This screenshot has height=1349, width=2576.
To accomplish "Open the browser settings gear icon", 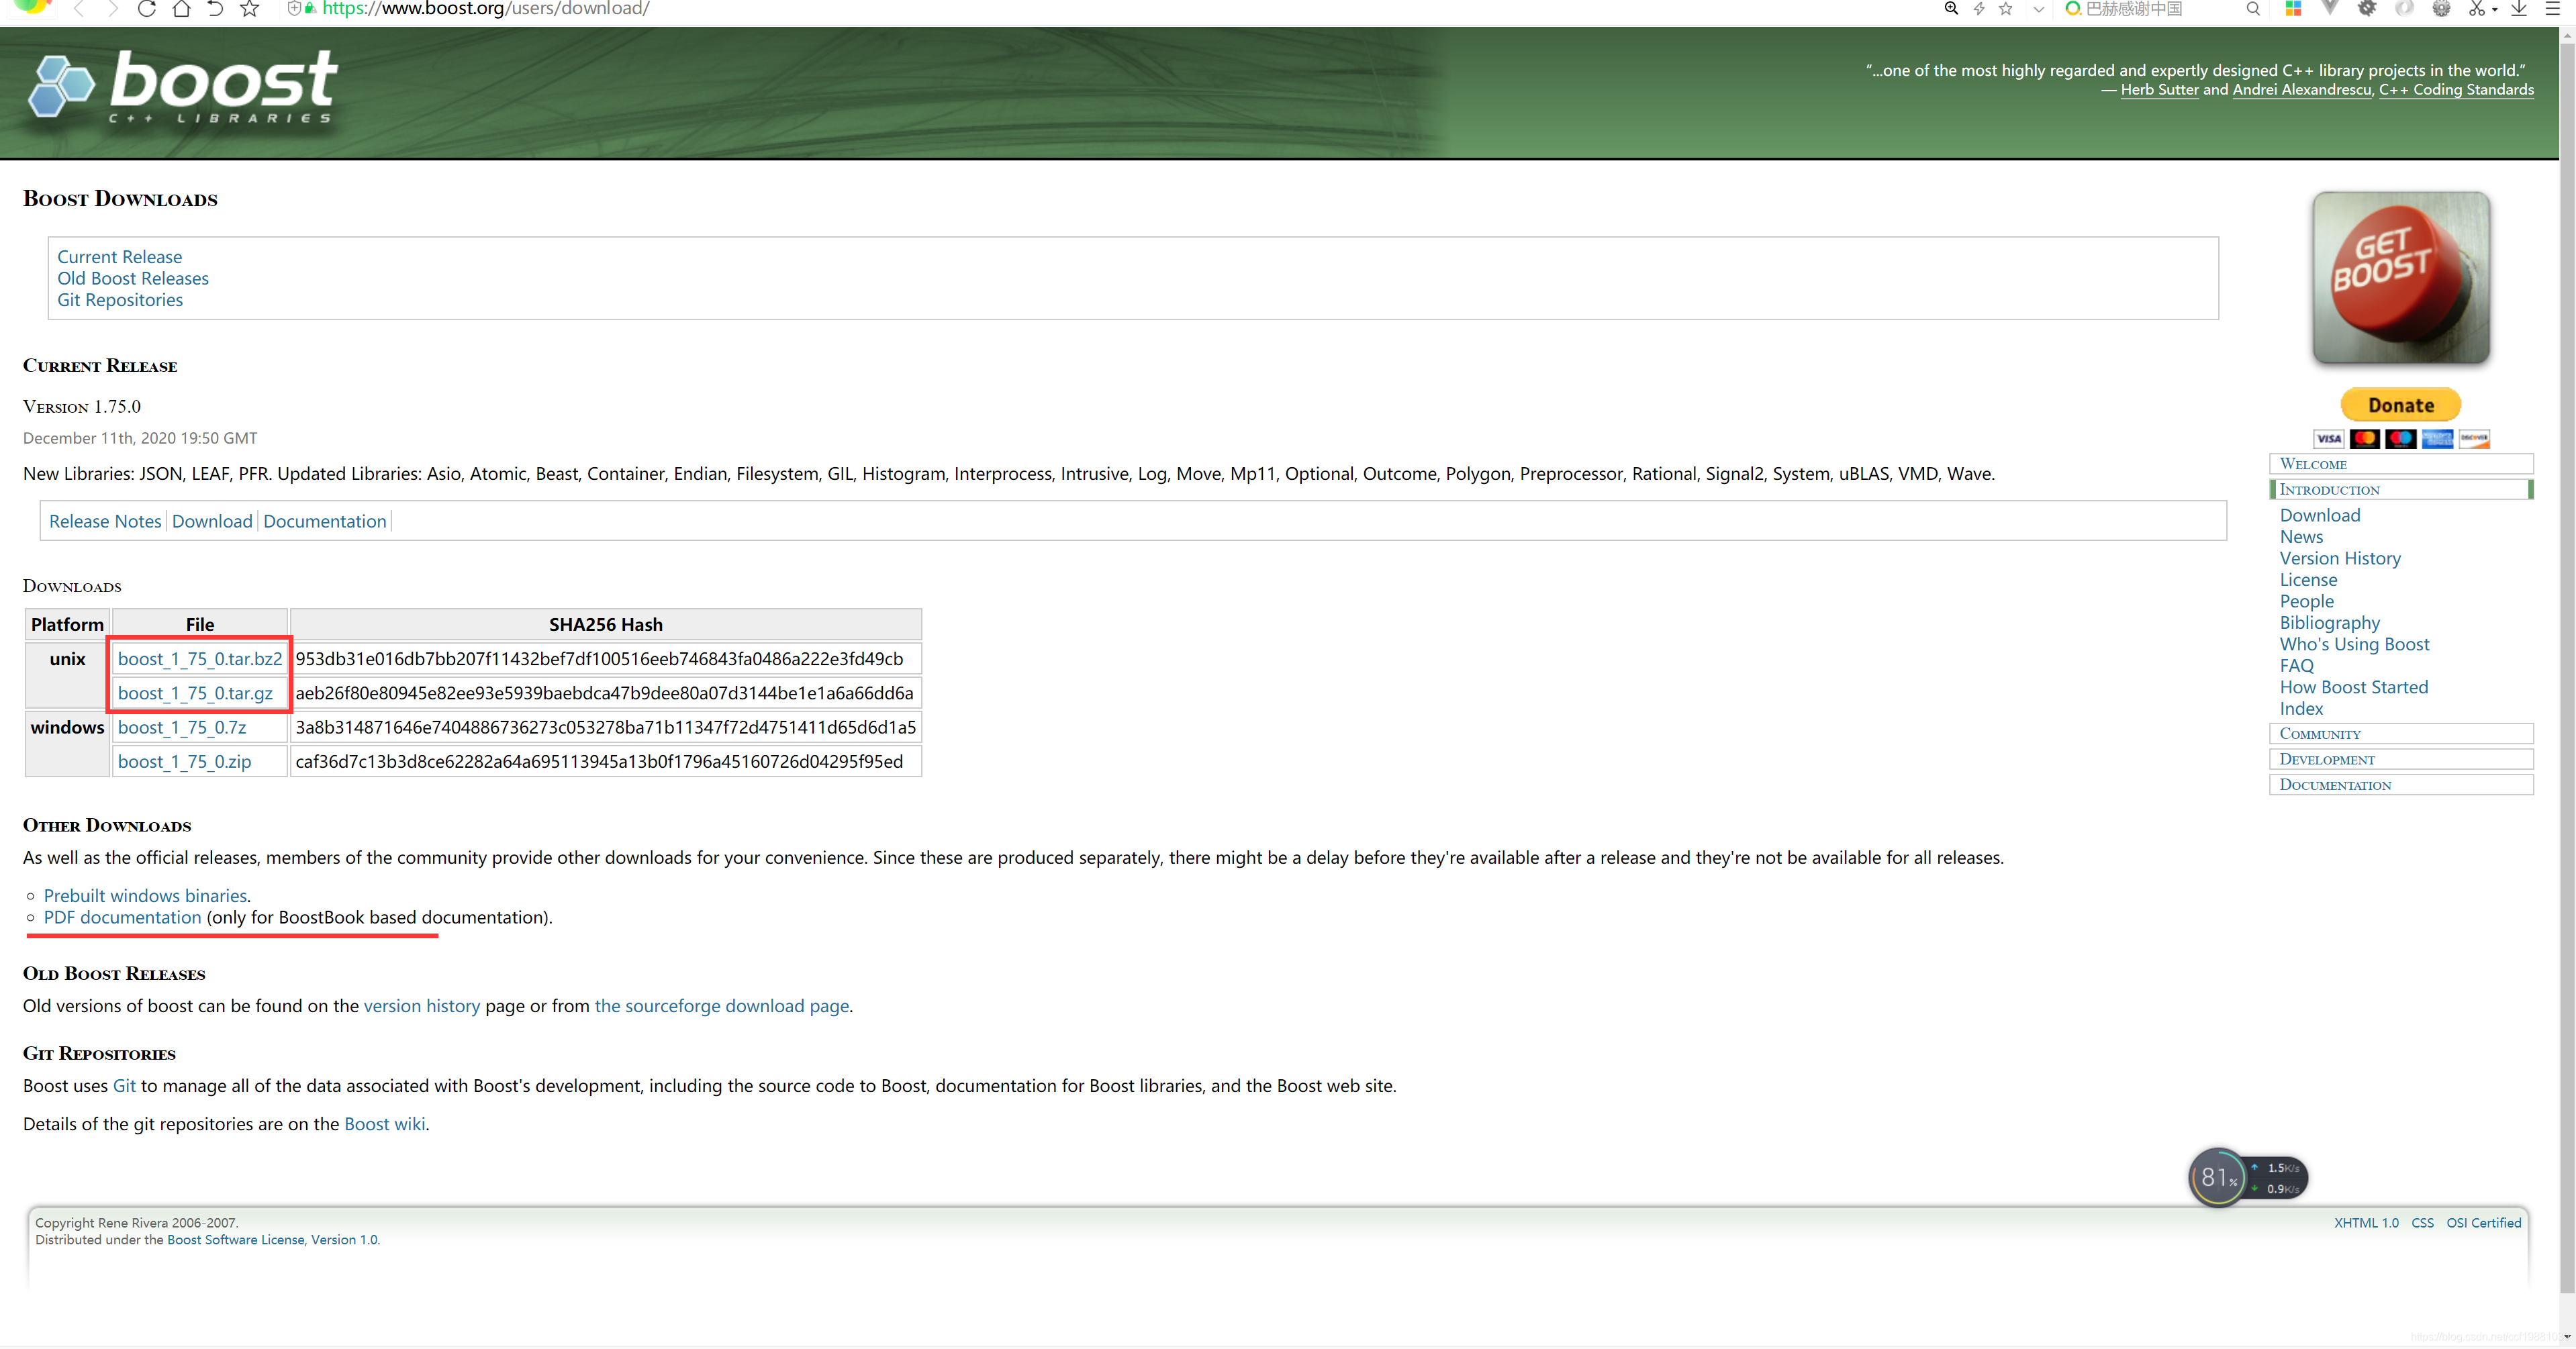I will click(2441, 9).
